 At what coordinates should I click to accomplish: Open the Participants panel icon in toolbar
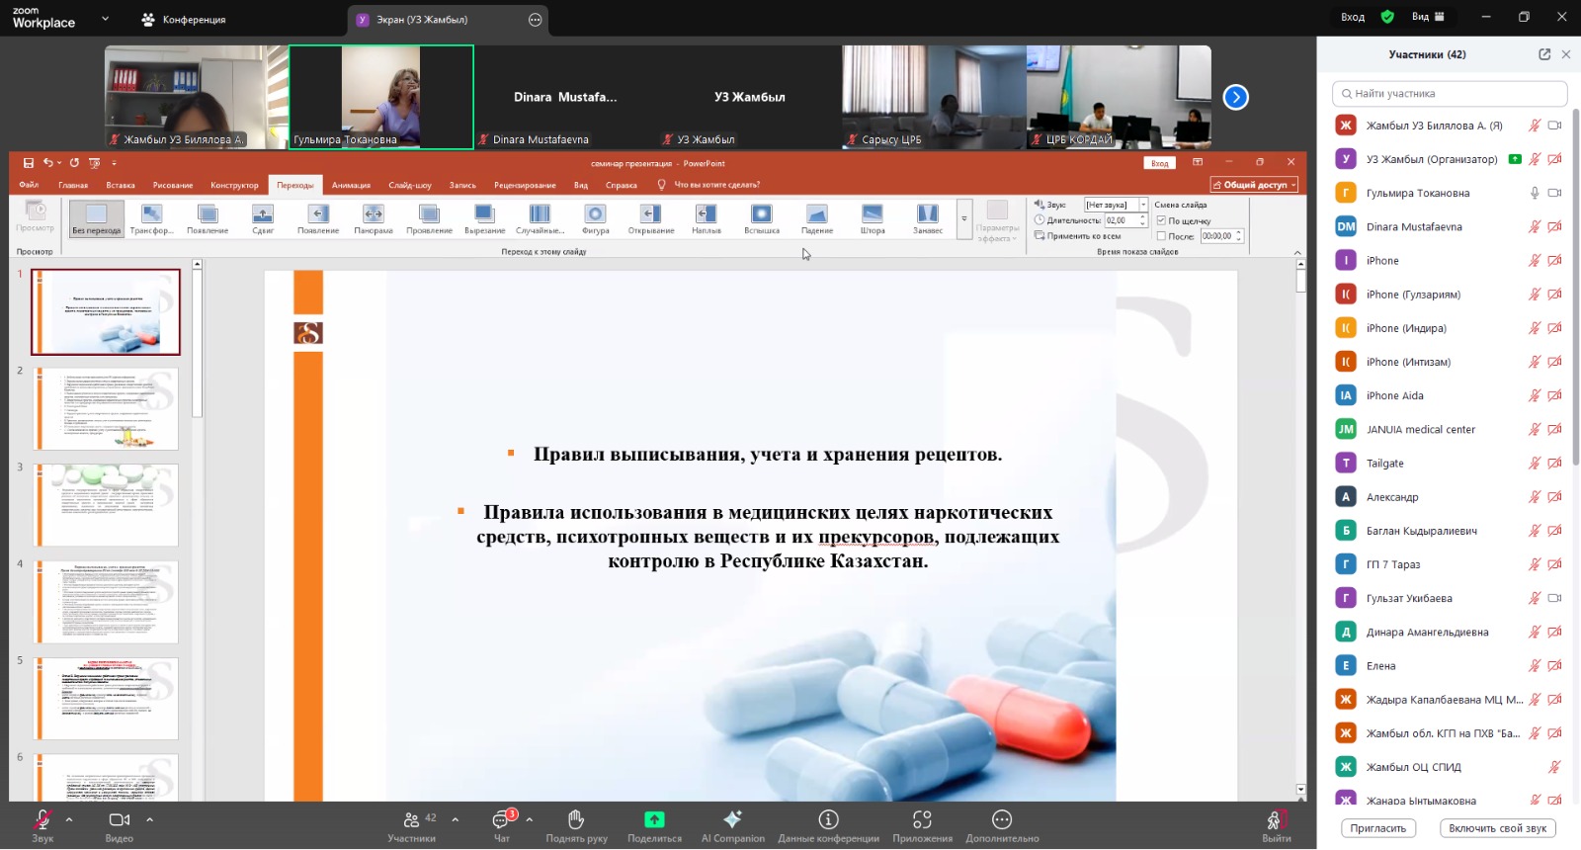pos(411,819)
